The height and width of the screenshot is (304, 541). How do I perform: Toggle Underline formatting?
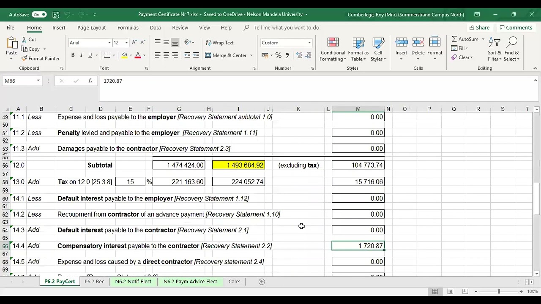tap(90, 55)
